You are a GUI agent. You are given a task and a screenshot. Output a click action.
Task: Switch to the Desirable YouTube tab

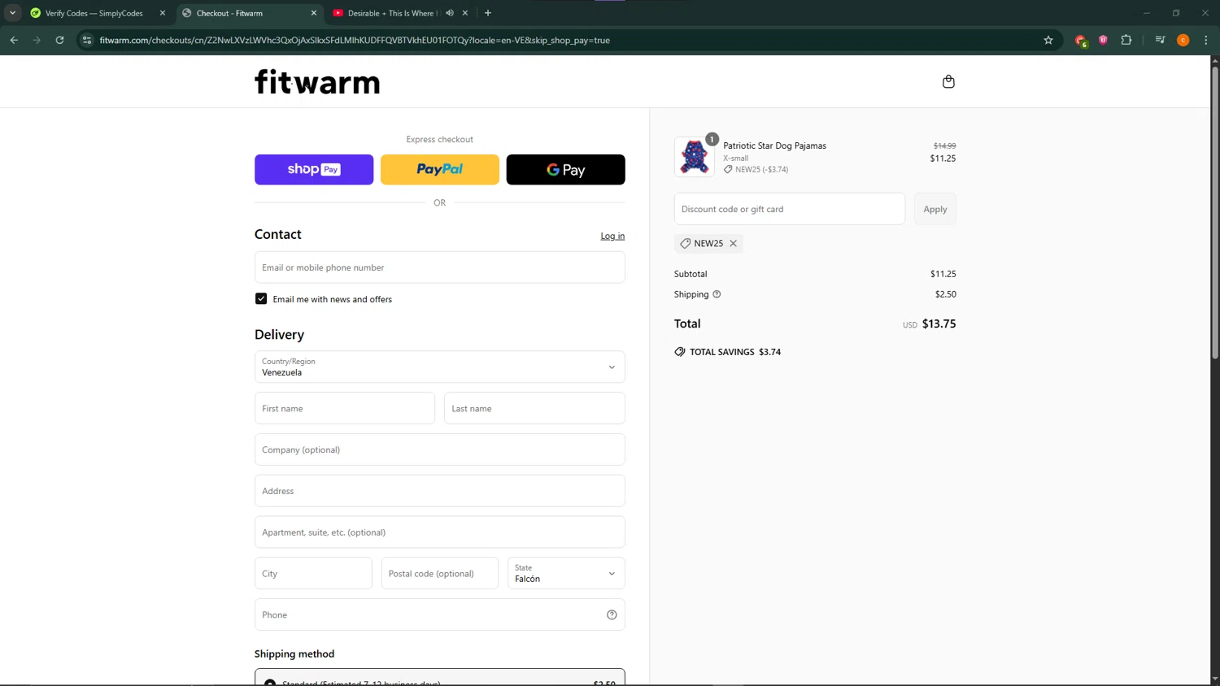click(x=390, y=13)
